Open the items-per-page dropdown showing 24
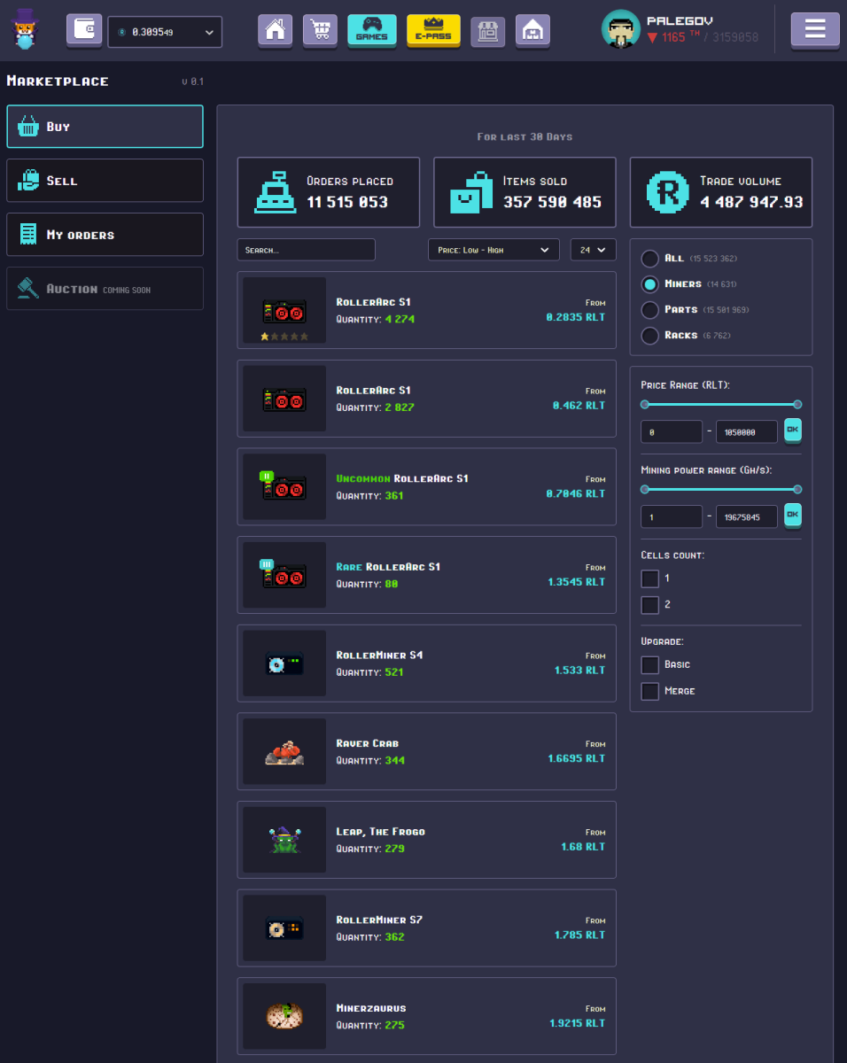The height and width of the screenshot is (1063, 847). [x=593, y=250]
